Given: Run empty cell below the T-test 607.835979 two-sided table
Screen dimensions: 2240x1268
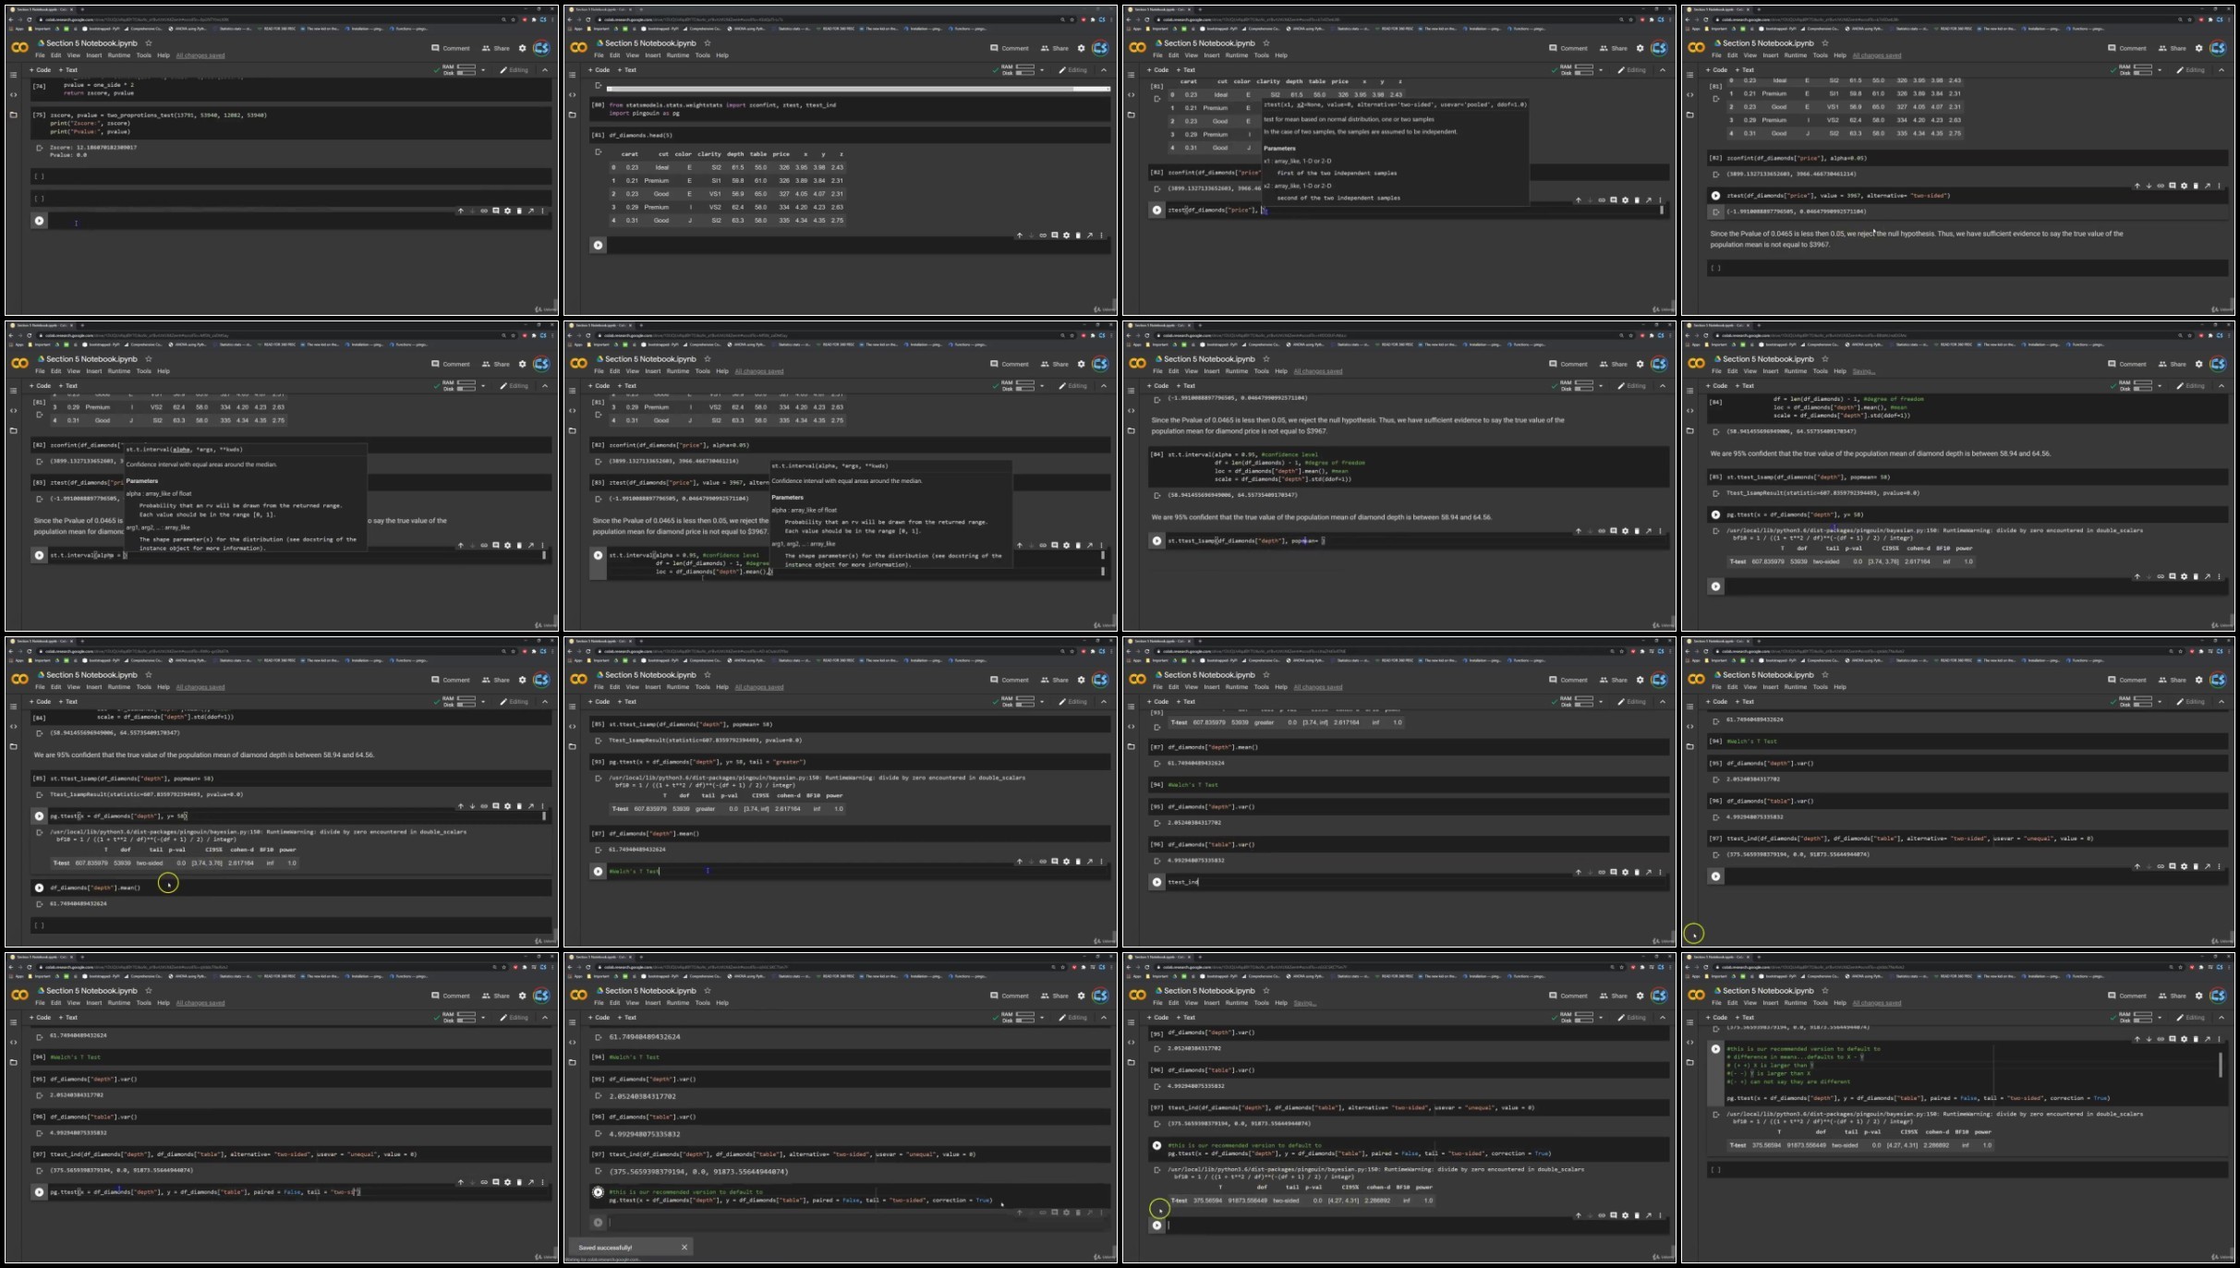Looking at the screenshot, I should [x=1715, y=586].
